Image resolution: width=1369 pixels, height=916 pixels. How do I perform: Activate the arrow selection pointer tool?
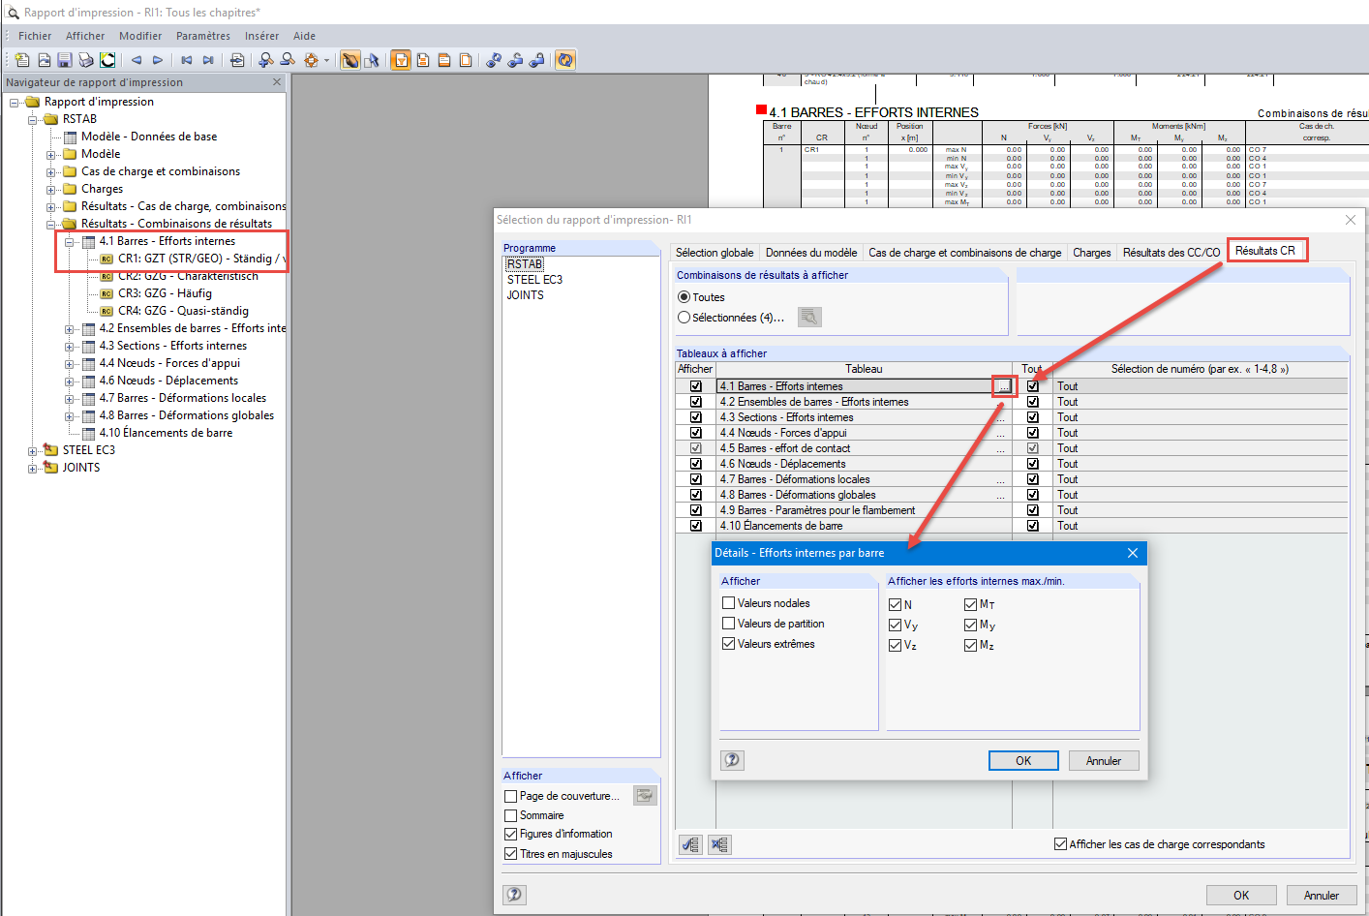click(372, 60)
